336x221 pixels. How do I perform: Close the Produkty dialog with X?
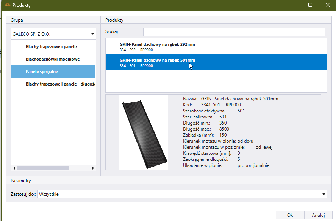tap(327, 5)
